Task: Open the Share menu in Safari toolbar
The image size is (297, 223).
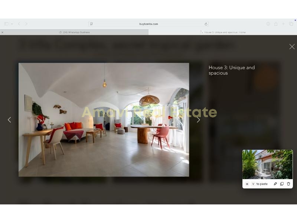Action: [x=276, y=24]
